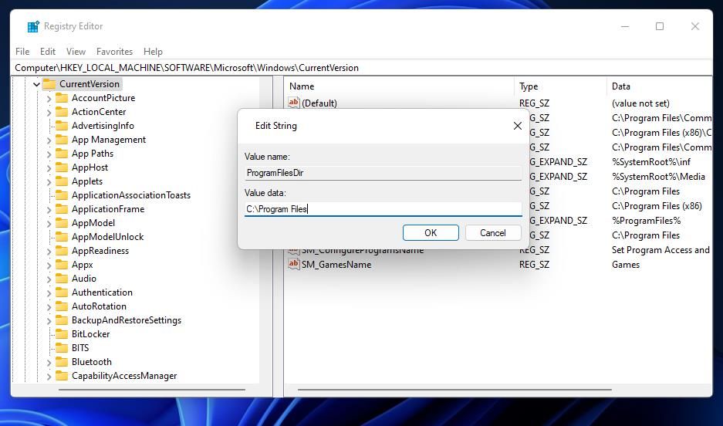Expand the Applets key

point(49,182)
